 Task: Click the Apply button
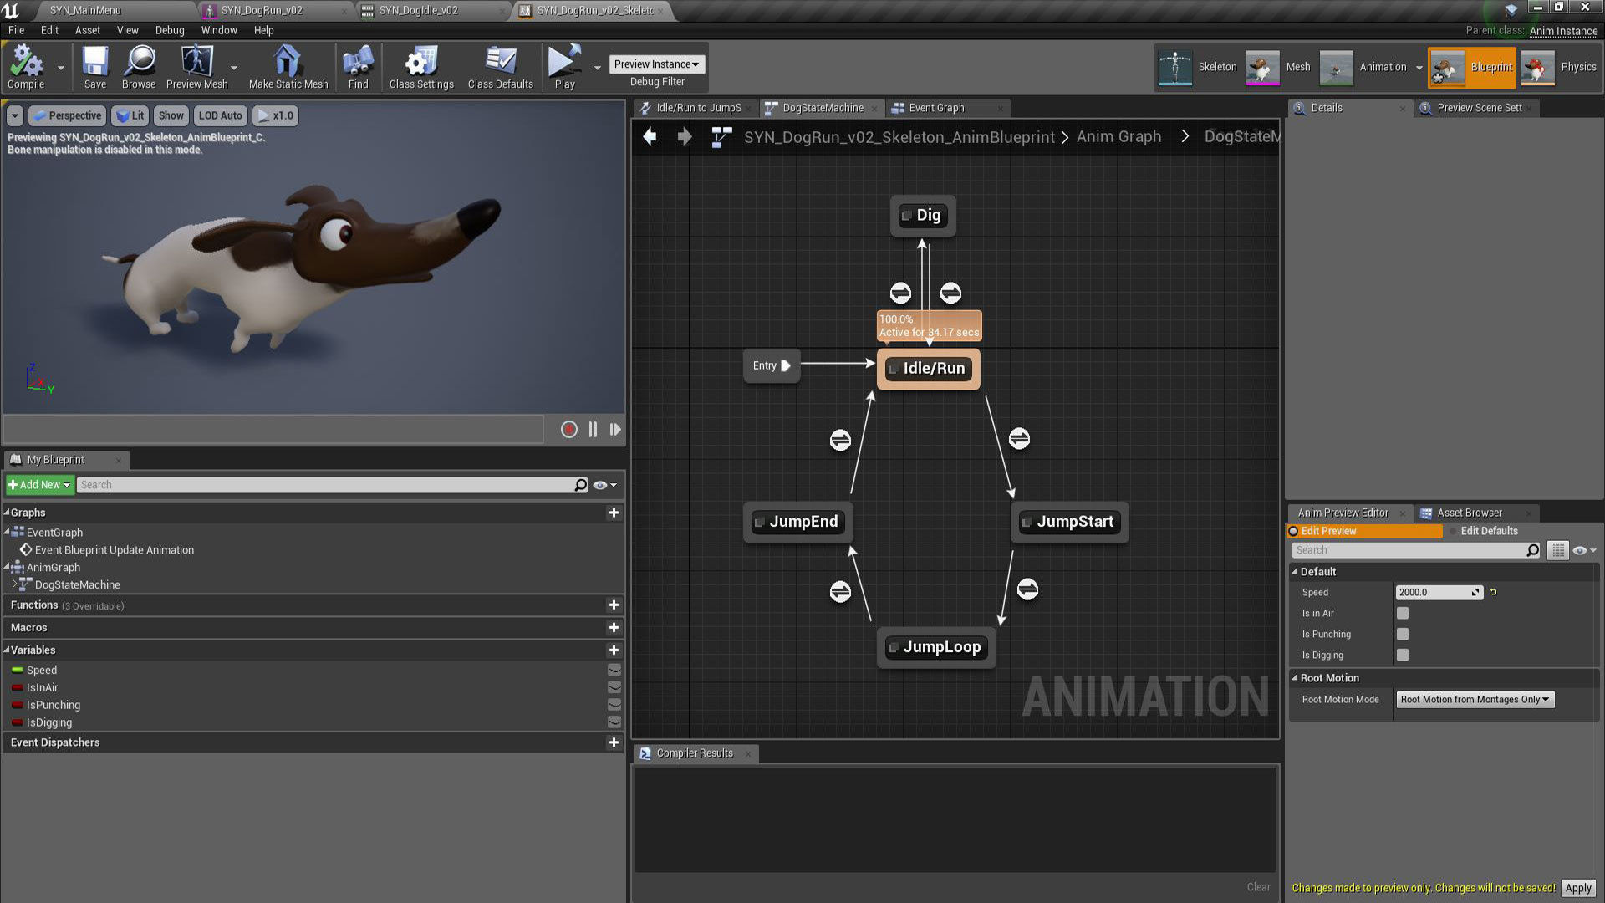coord(1577,888)
